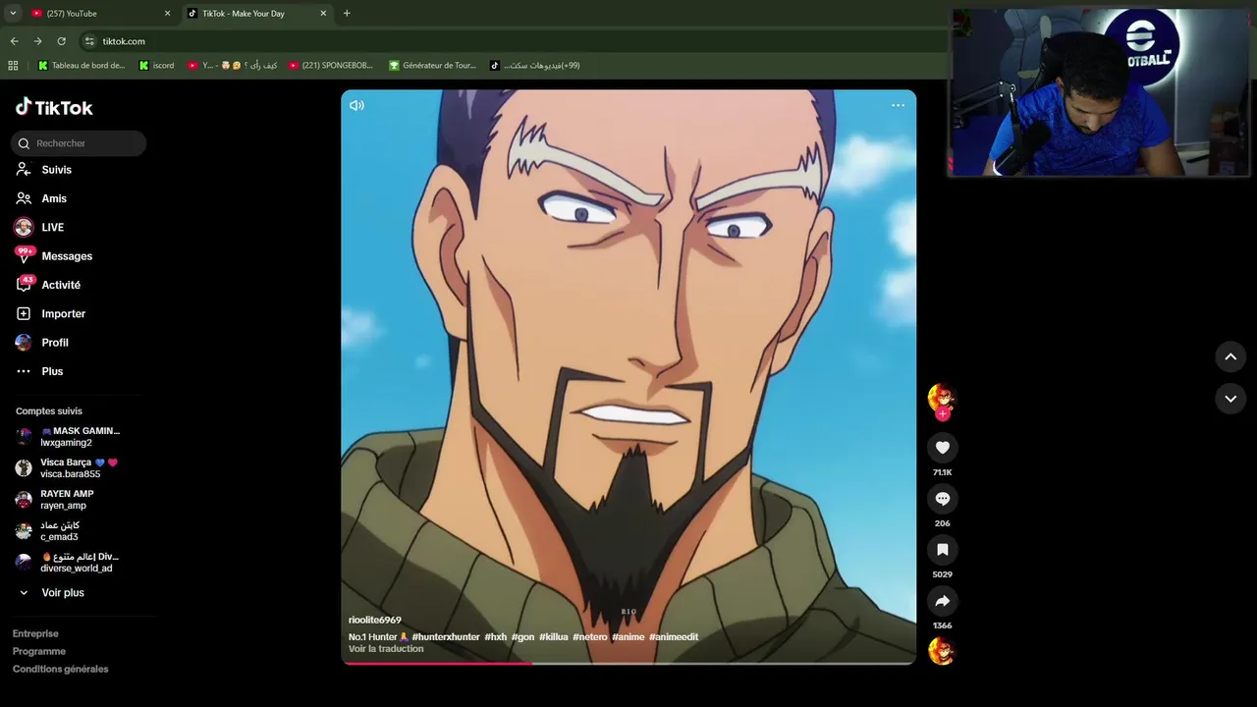Open Visca Barça followed account
The image size is (1257, 707).
pos(67,468)
